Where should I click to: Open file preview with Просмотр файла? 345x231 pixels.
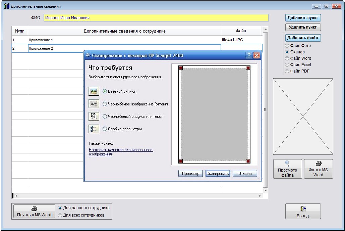287,169
